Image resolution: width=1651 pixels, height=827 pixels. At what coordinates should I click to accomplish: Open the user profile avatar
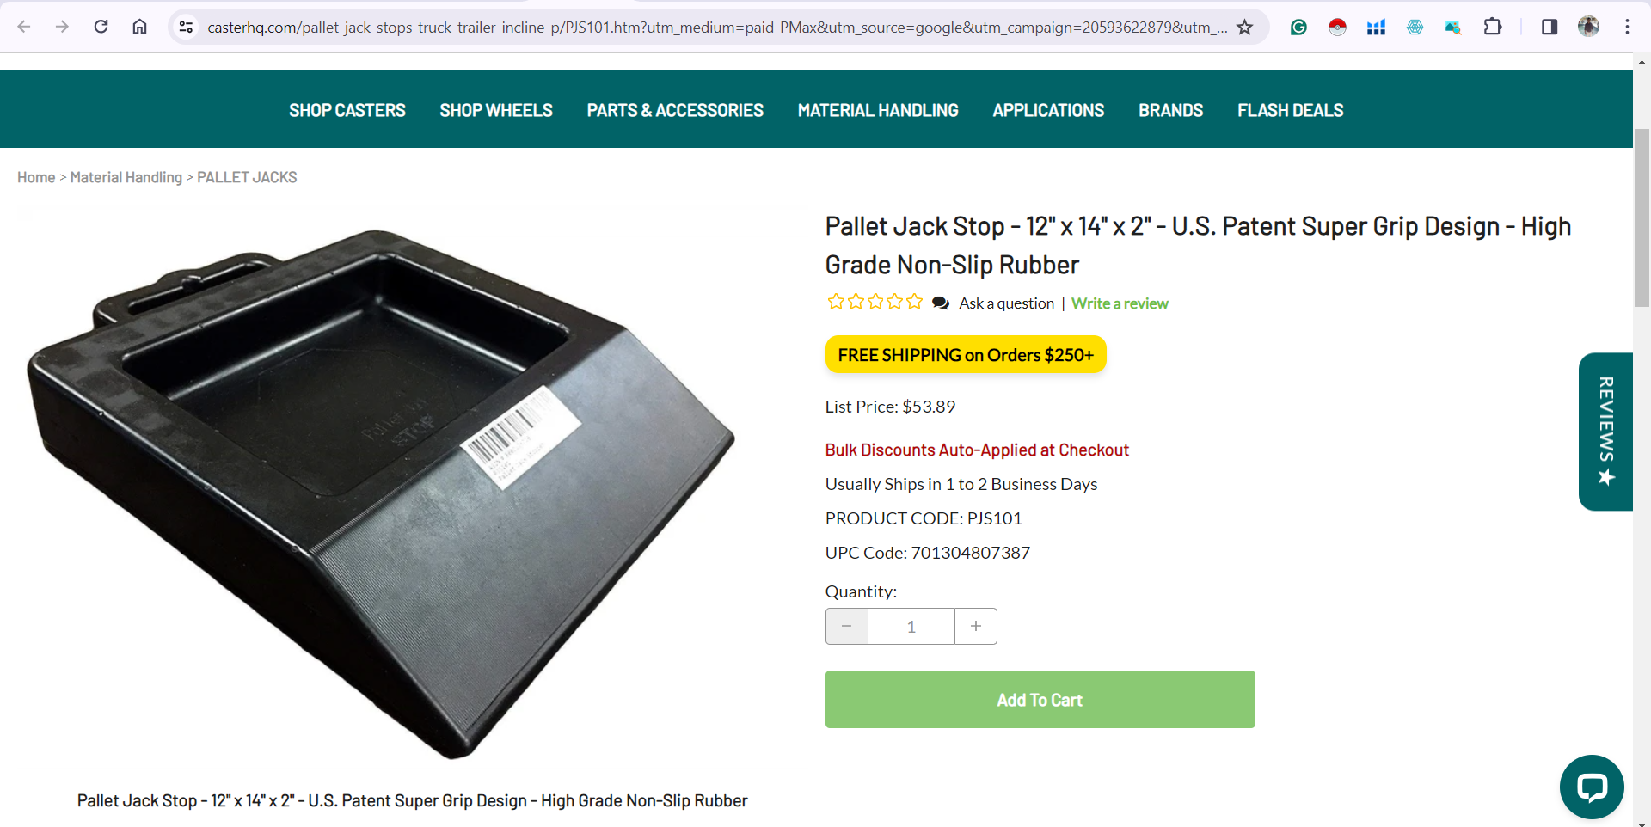(1588, 28)
